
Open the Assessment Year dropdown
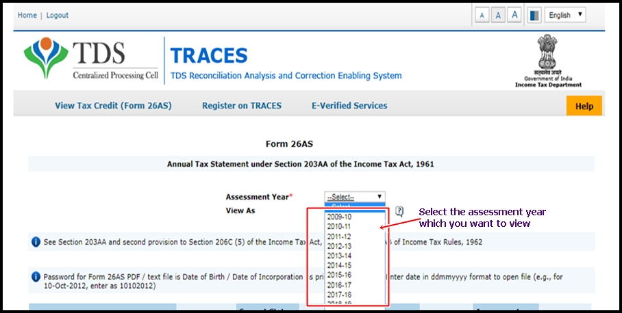pos(355,197)
